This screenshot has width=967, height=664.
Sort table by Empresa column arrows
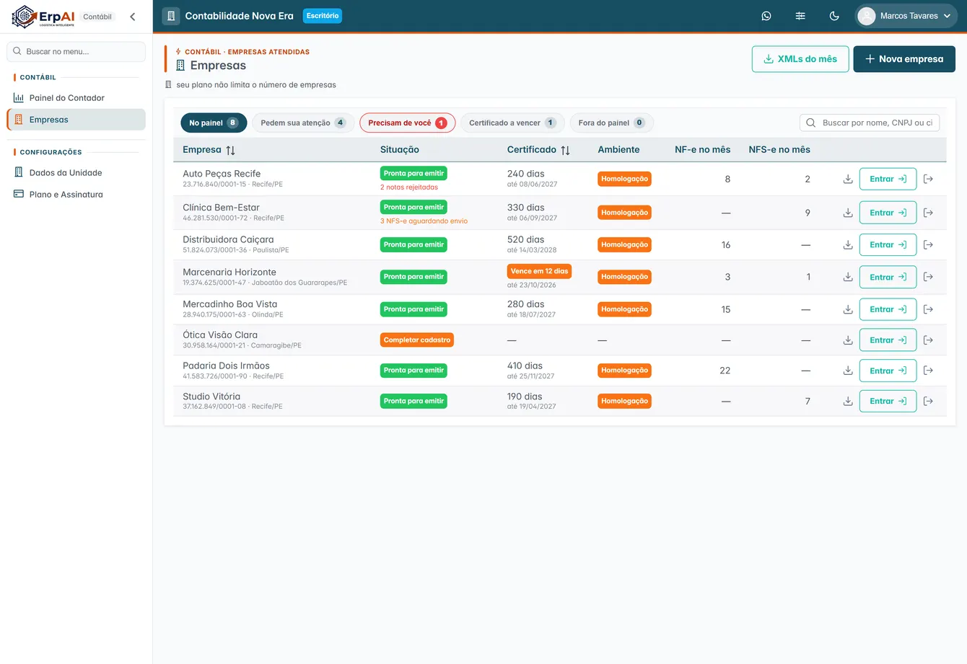click(230, 150)
